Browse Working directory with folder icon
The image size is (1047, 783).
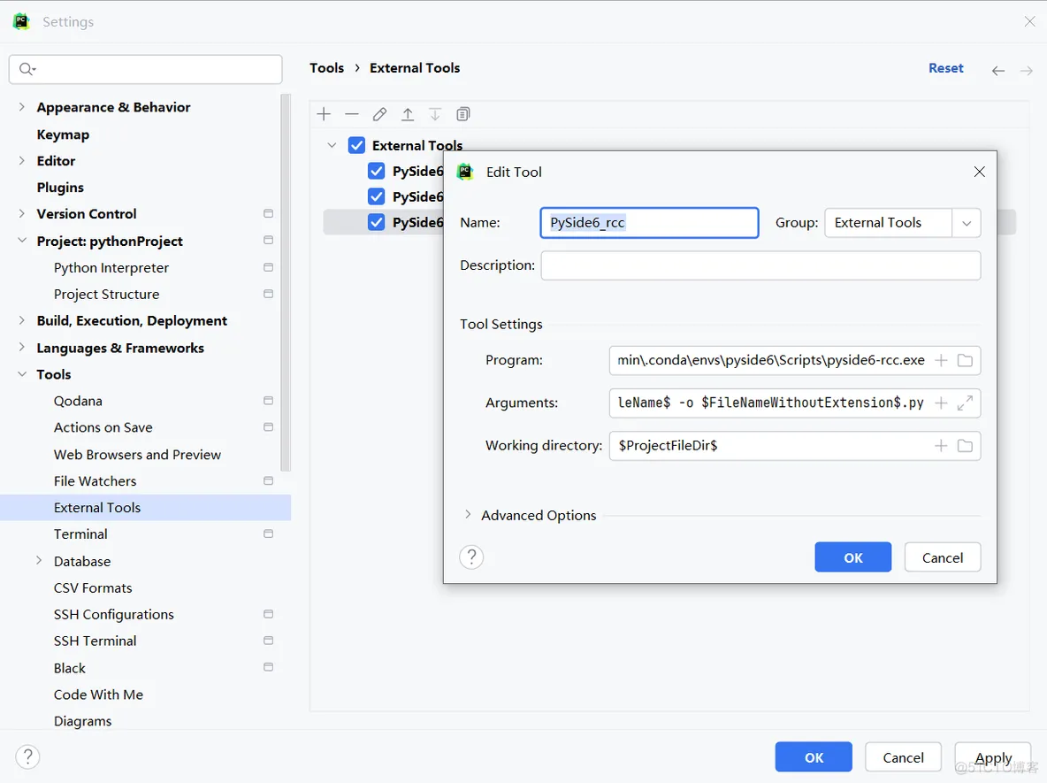click(965, 446)
